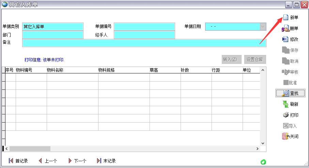Click the 删单 delete document icon
This screenshot has height=168, width=309.
tap(285, 29)
